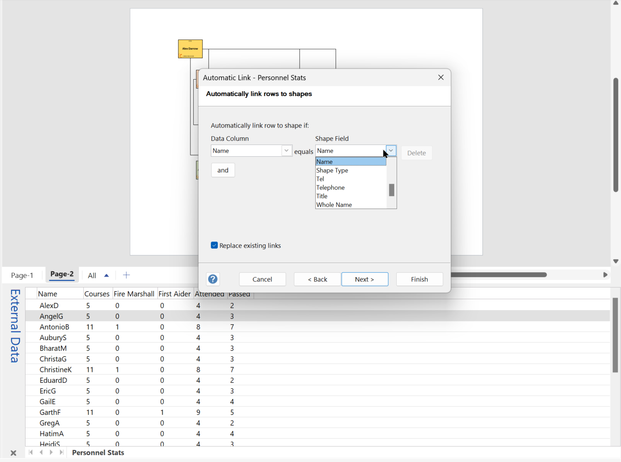The image size is (621, 462).
Task: Click the 'and' button to add condition
Action: [223, 170]
